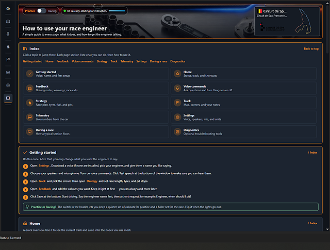Jump to Telemetry via index link row
Viewport: 330px width, 250px height.
tap(127, 61)
